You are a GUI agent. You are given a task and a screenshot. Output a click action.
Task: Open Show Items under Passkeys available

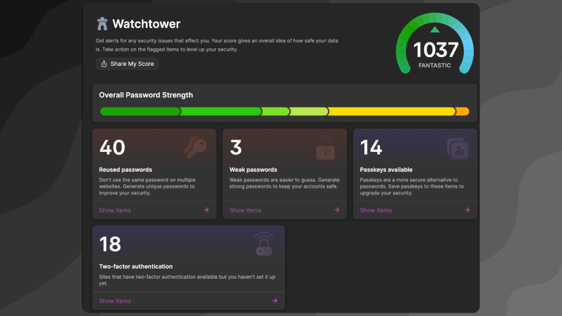click(x=376, y=210)
